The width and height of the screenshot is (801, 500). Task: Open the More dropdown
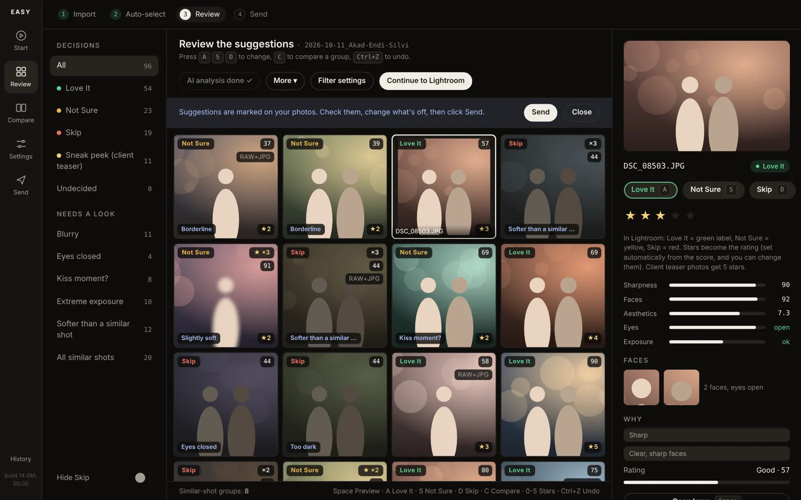pos(285,80)
